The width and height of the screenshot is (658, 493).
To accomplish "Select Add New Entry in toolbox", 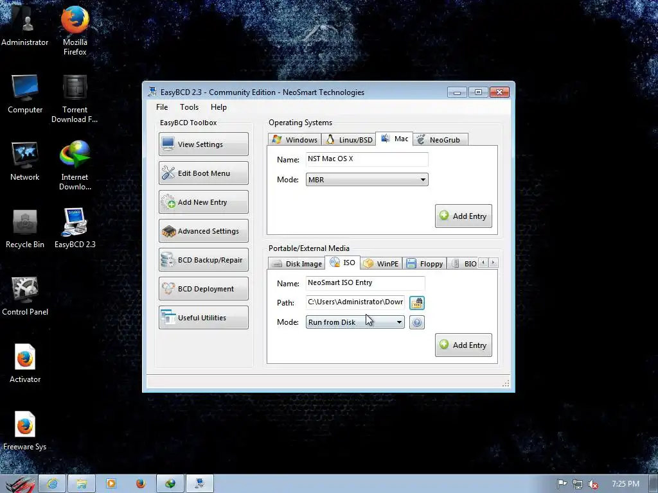I will (204, 202).
